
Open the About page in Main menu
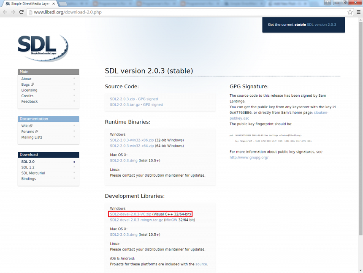pos(27,79)
